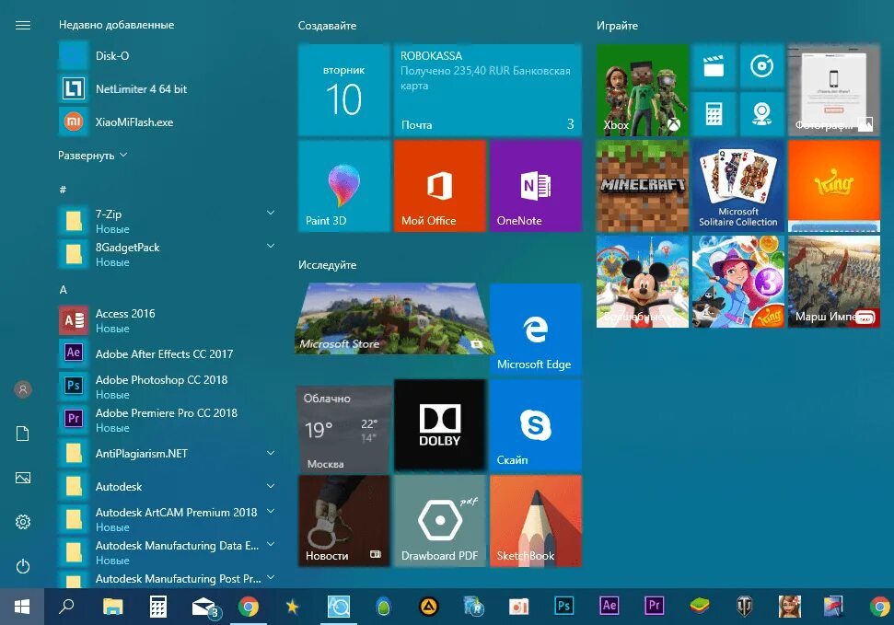Open the Bubble Witch 3 tile
Viewport: 894px width, 625px height.
(x=737, y=282)
